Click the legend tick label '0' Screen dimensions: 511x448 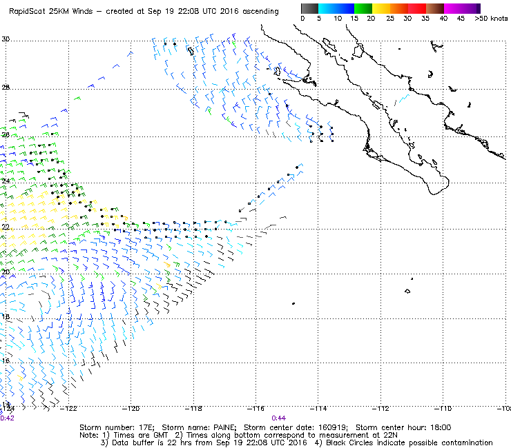click(x=302, y=19)
